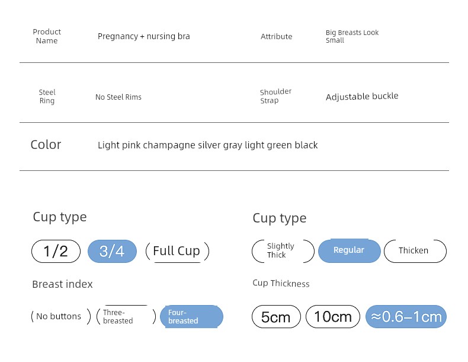Image resolution: width=468 pixels, height=362 pixels.
Task: Select the Slightly Thick pill
Action: (283, 251)
